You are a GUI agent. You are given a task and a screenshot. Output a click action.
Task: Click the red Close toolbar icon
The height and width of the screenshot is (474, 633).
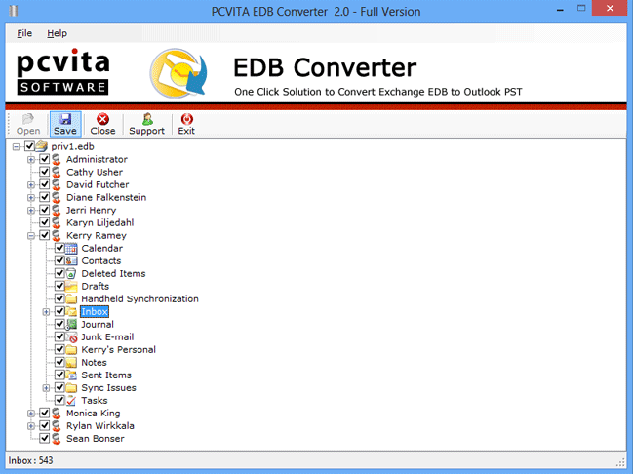[102, 119]
